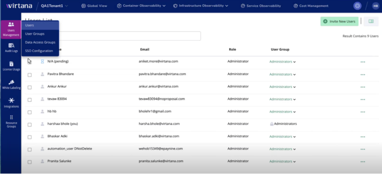Image resolution: width=382 pixels, height=174 pixels.
Task: Click the User Group column header
Action: pyautogui.click(x=280, y=49)
